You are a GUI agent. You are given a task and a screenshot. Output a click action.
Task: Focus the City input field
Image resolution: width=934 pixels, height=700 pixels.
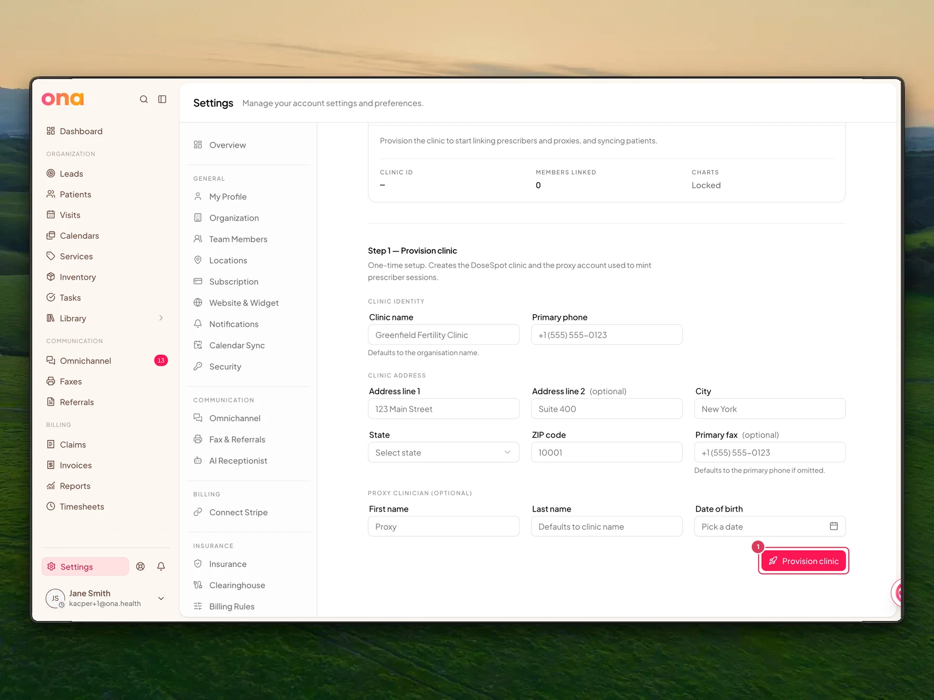click(769, 409)
